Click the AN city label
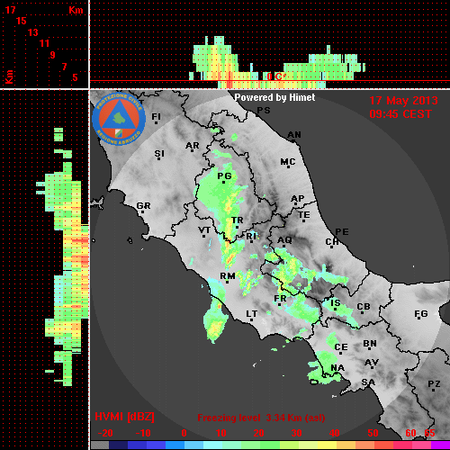 point(294,135)
